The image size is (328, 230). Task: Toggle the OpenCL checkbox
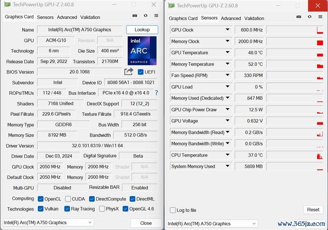[41, 199]
